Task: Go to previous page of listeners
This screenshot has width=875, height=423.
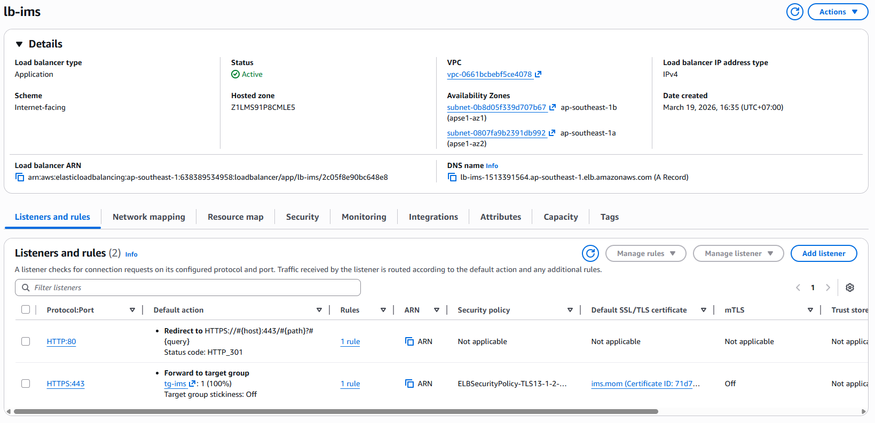Action: pos(798,288)
